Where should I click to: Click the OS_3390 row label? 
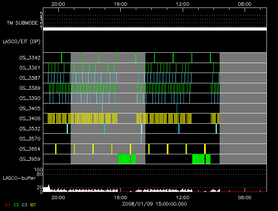(30, 98)
